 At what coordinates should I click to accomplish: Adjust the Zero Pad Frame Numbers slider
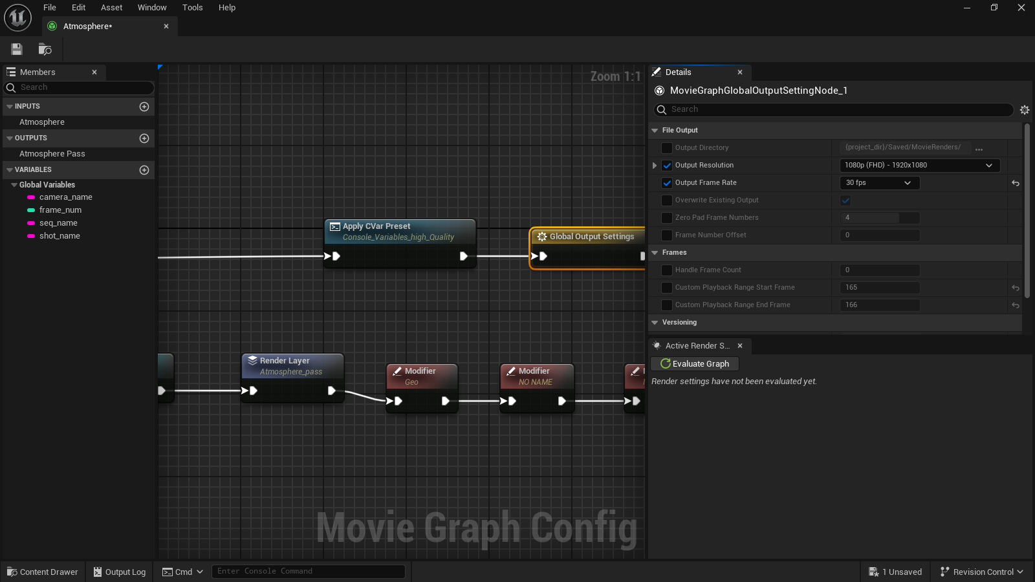click(880, 218)
